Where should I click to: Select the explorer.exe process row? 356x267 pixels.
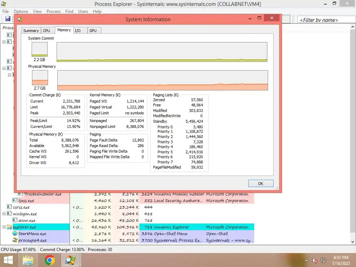click(x=127, y=227)
